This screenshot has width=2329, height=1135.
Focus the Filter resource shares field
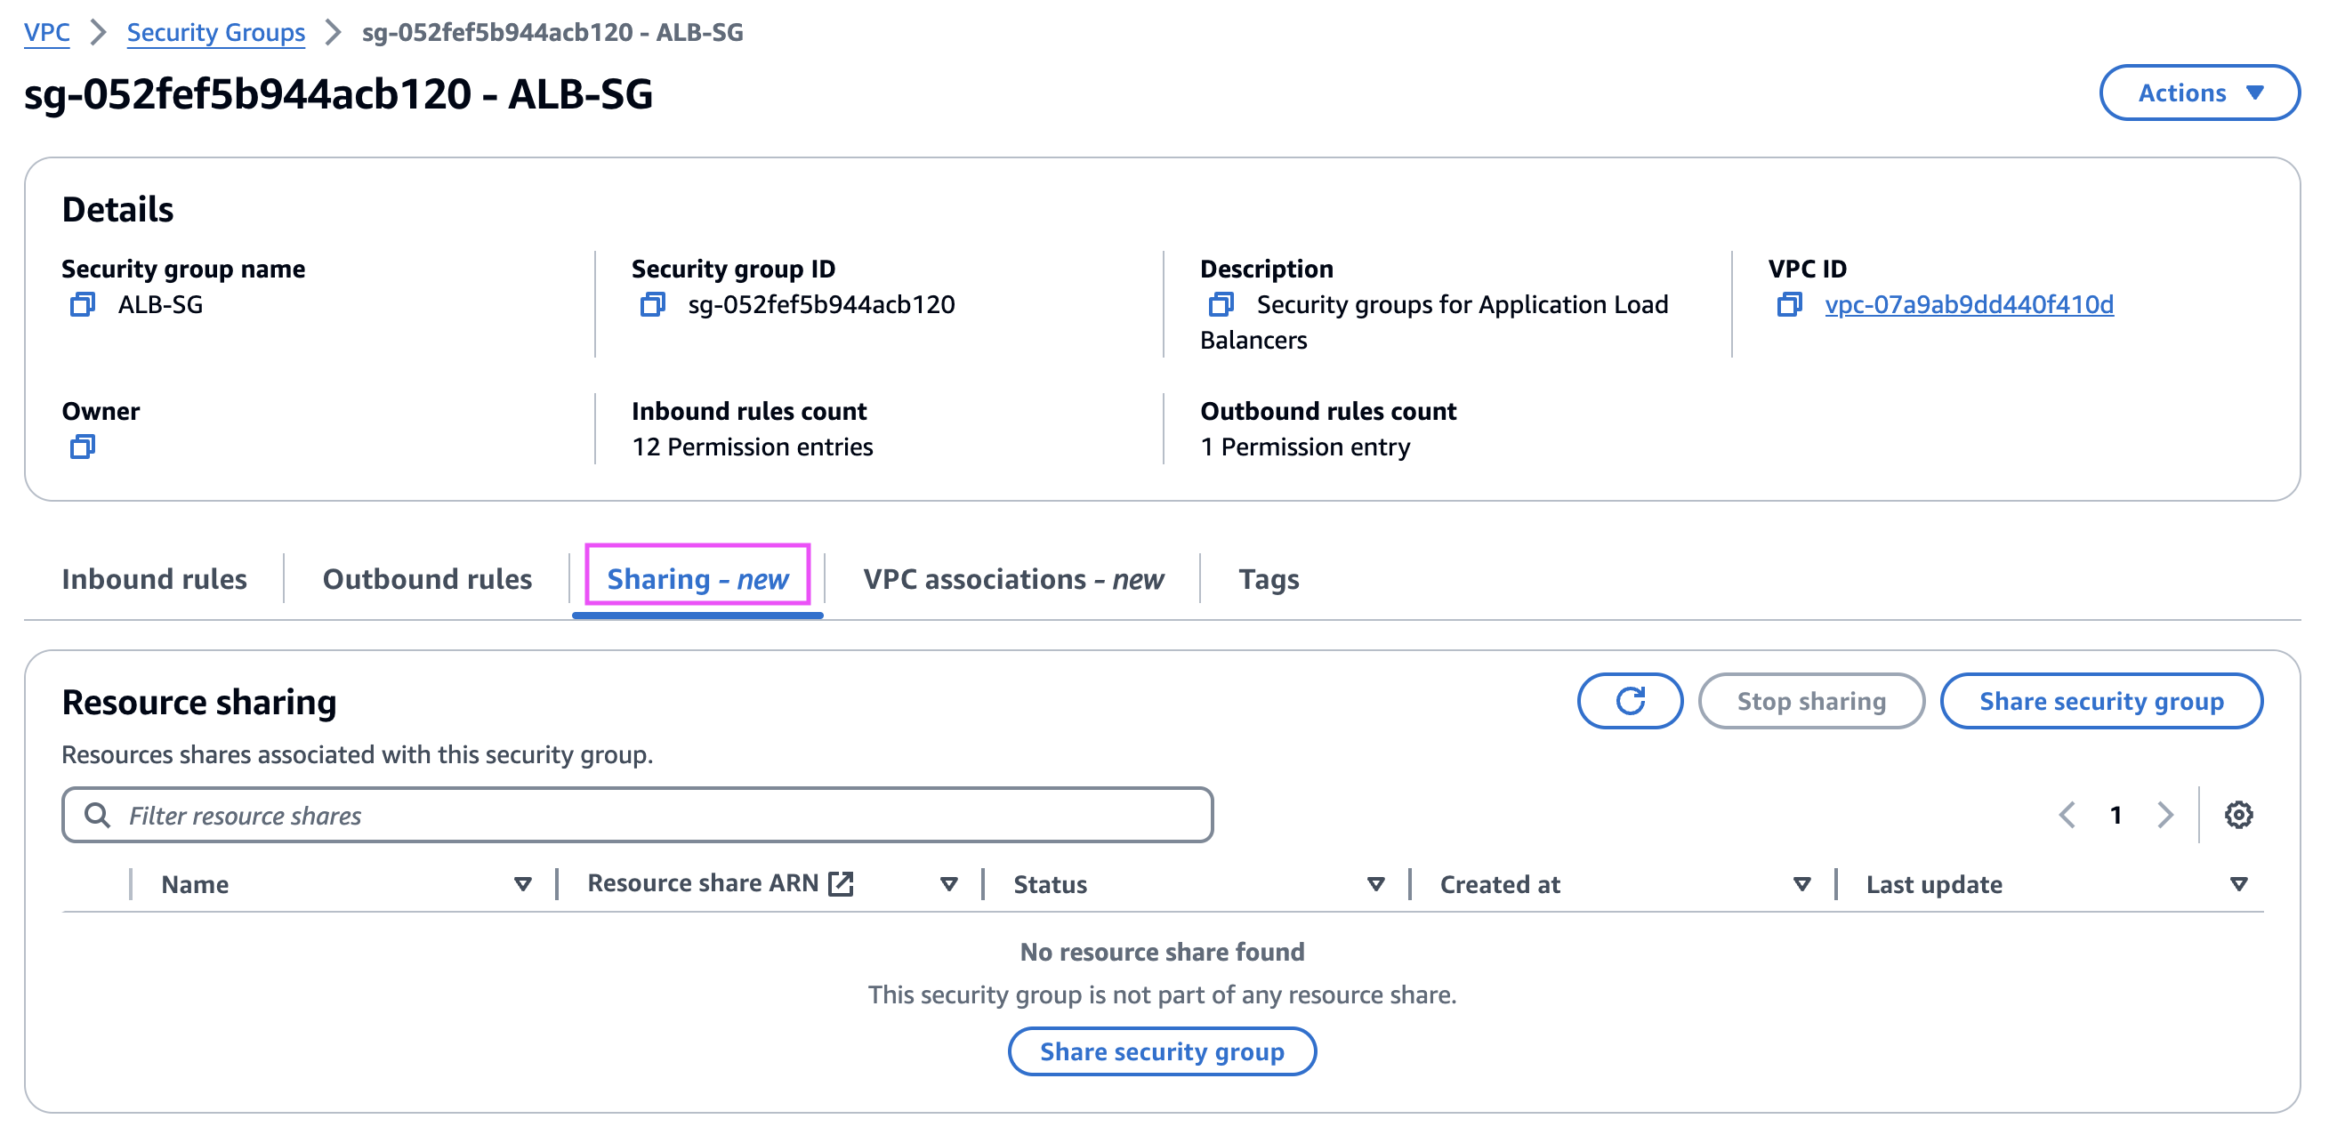636,814
